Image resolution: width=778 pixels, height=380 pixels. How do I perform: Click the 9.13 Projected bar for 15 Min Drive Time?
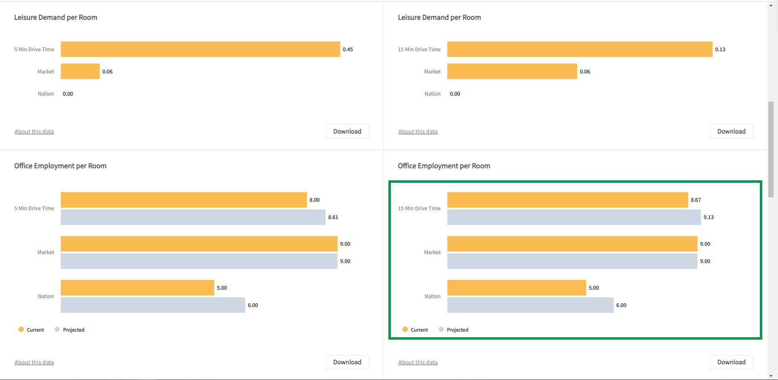click(574, 217)
